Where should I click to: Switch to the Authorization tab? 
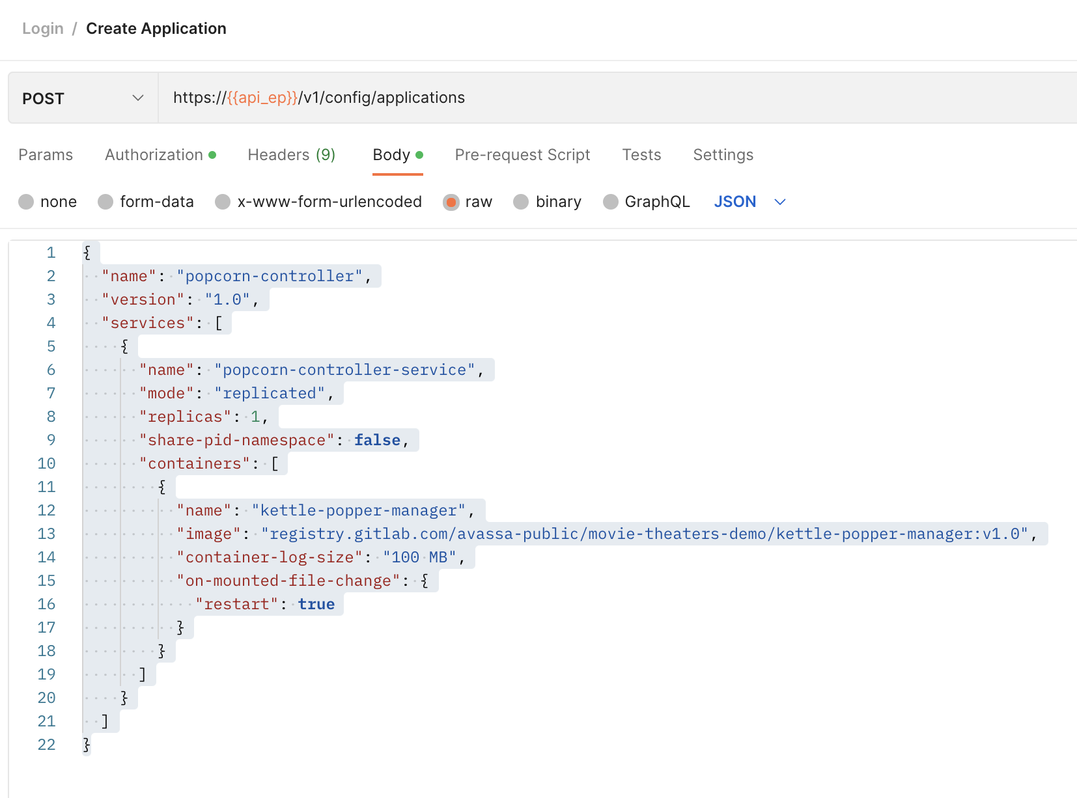(160, 155)
